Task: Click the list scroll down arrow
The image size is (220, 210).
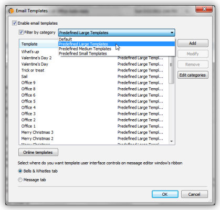Action: tap(172, 141)
